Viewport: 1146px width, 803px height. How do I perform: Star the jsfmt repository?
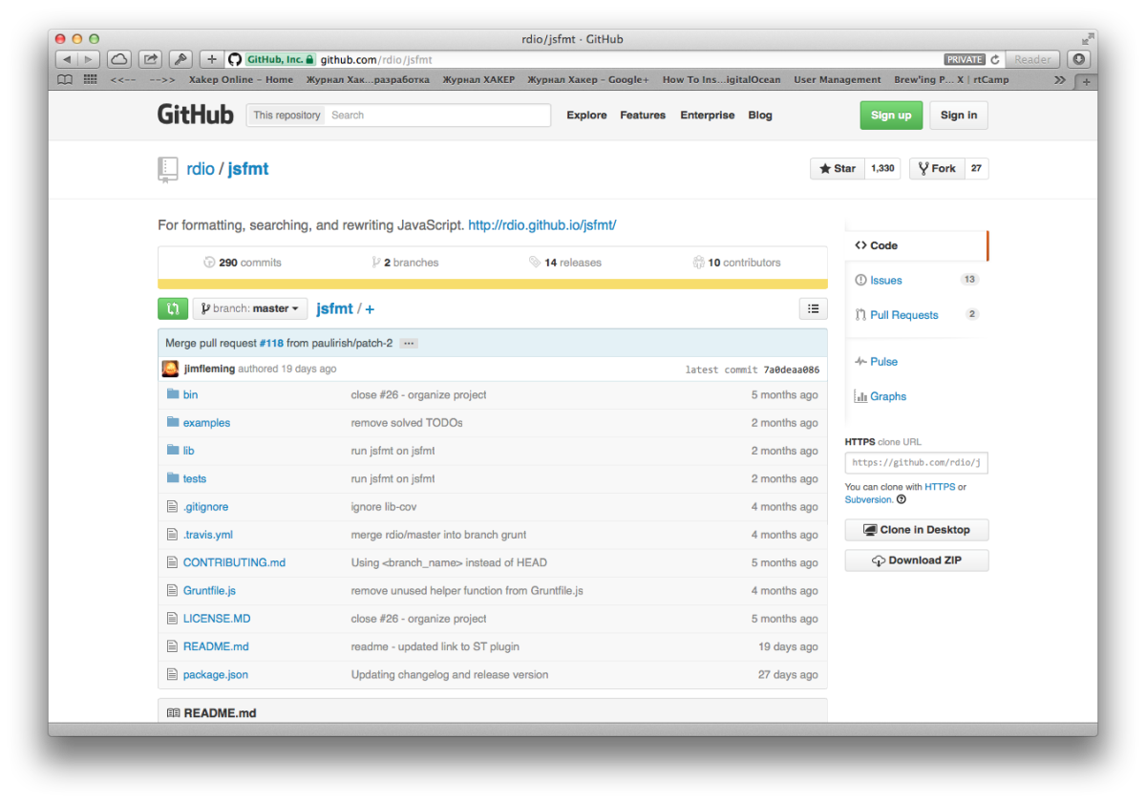click(x=837, y=169)
